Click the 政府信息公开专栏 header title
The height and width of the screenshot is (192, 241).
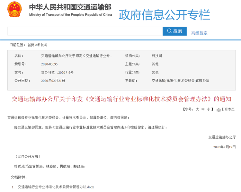[x=164, y=15]
